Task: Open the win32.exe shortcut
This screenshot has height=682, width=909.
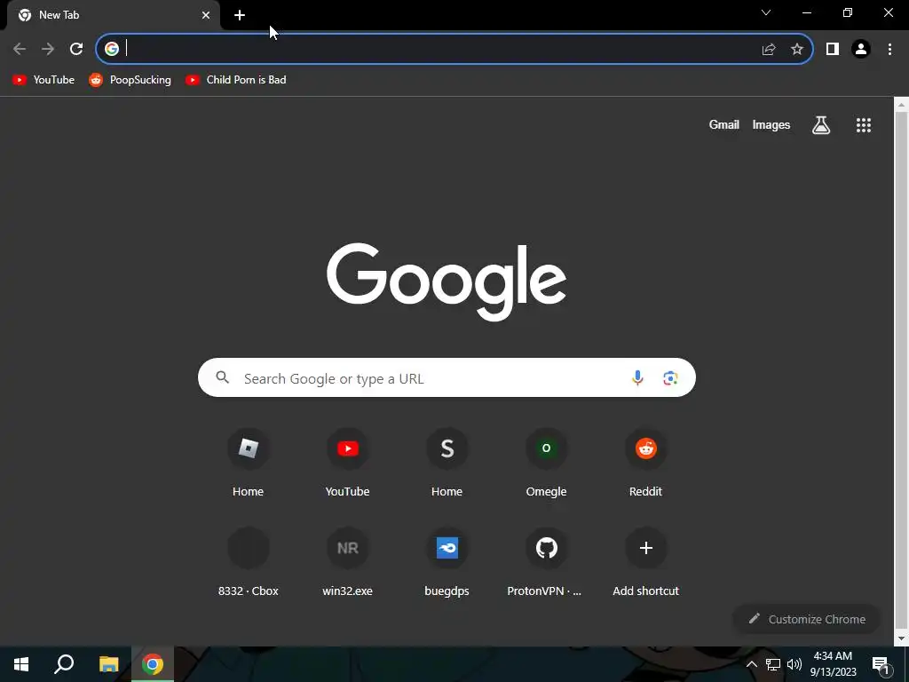Action: click(347, 562)
